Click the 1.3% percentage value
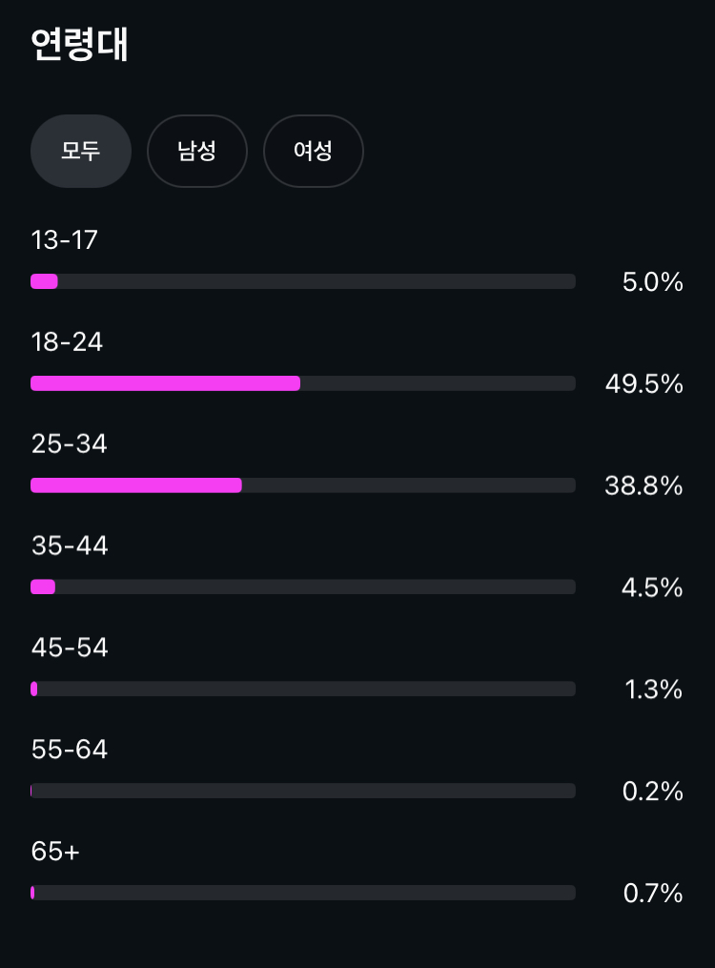 pyautogui.click(x=653, y=690)
